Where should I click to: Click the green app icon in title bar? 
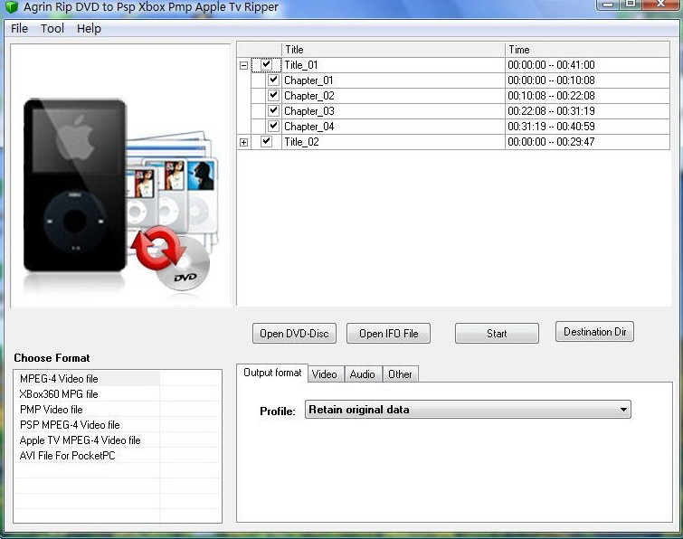pos(12,6)
